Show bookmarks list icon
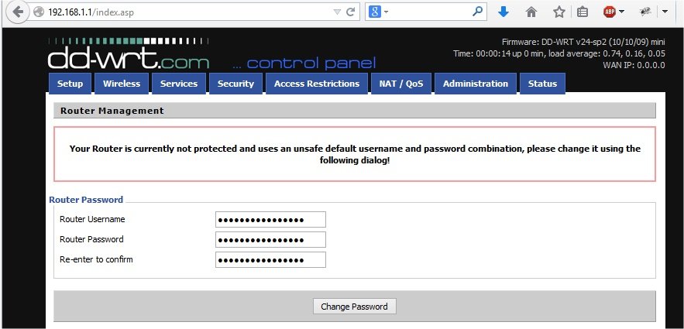 pyautogui.click(x=583, y=12)
